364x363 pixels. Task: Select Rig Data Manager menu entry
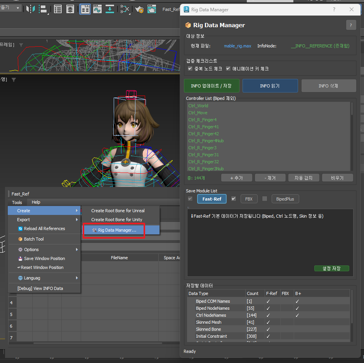click(x=117, y=230)
